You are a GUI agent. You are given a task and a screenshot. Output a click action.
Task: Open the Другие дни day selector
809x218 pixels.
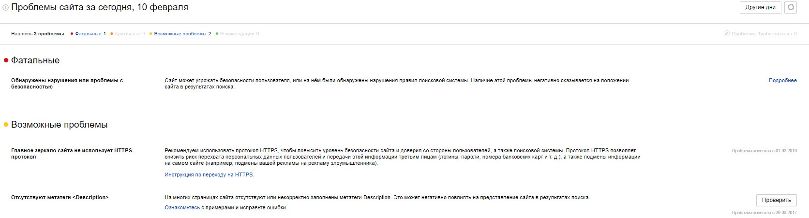761,7
